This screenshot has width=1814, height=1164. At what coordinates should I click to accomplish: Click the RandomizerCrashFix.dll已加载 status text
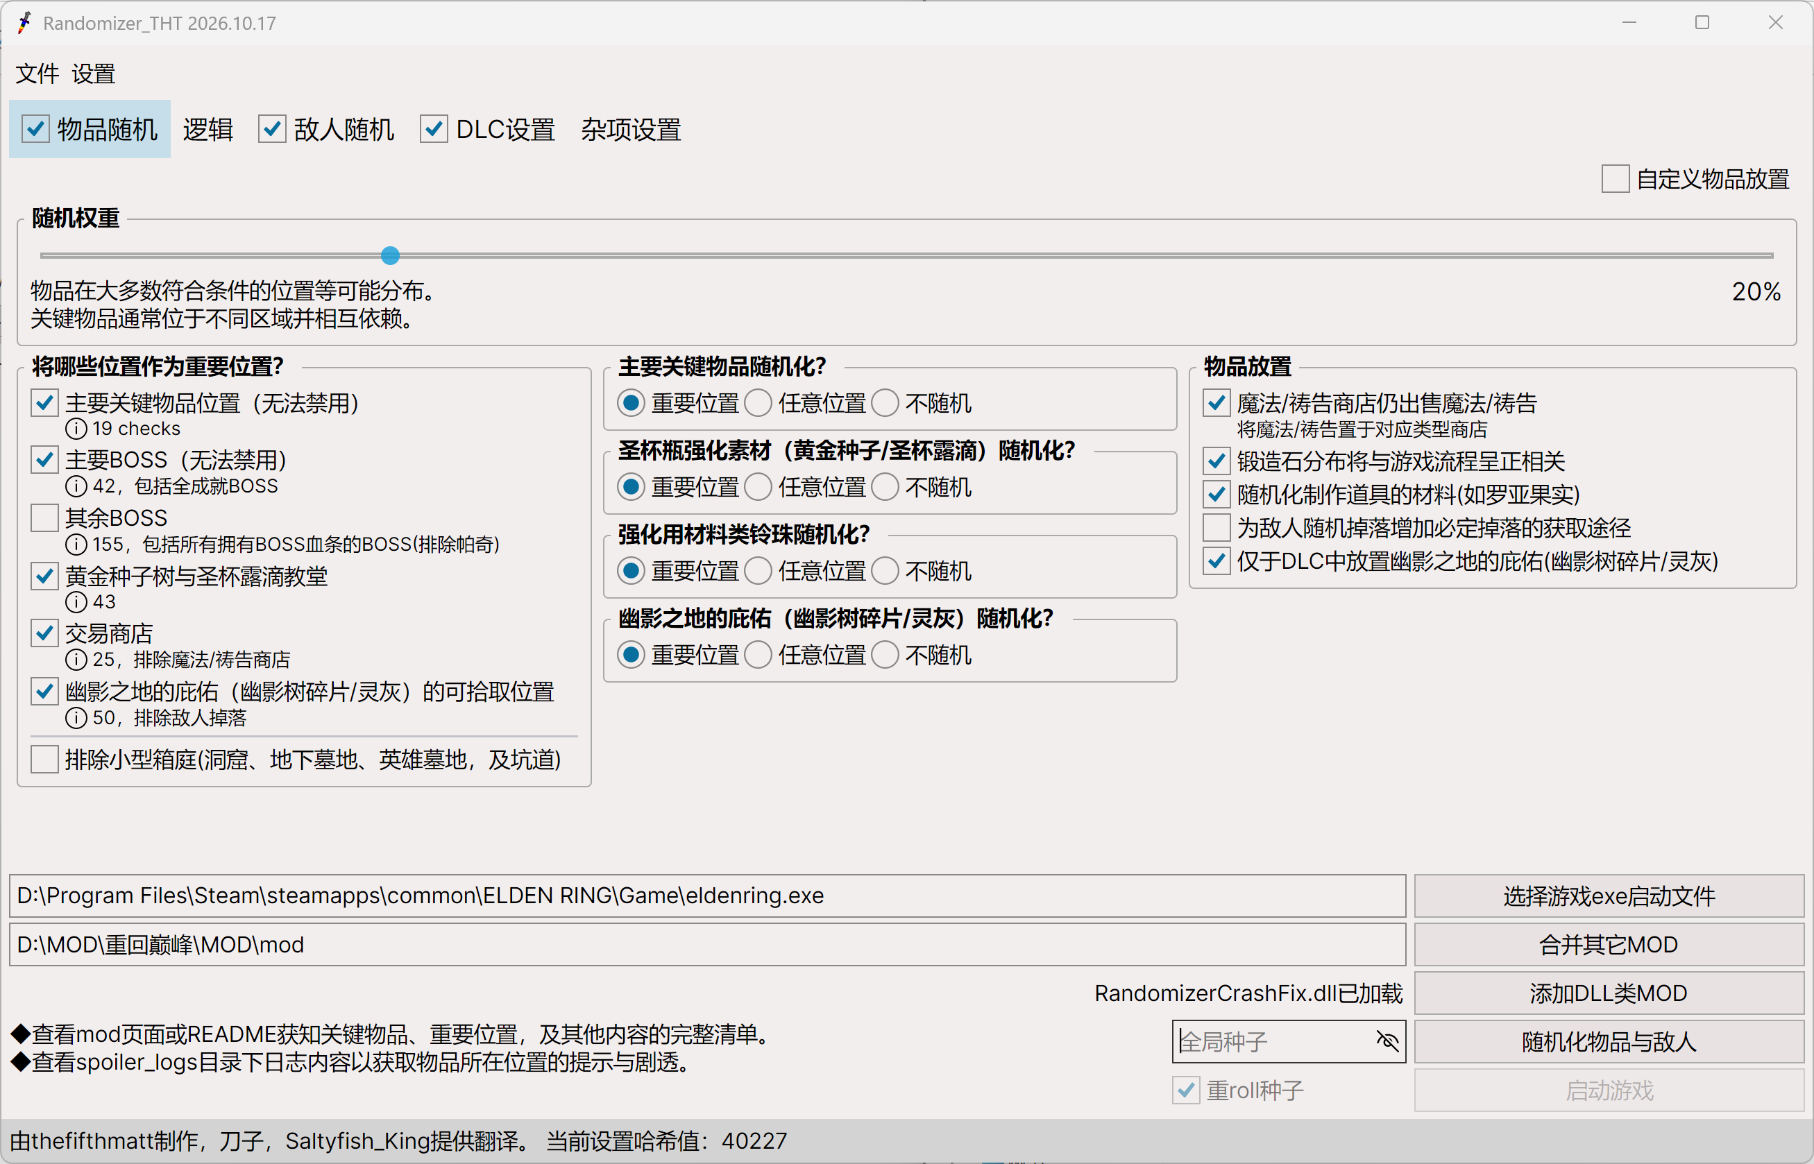click(x=1248, y=993)
